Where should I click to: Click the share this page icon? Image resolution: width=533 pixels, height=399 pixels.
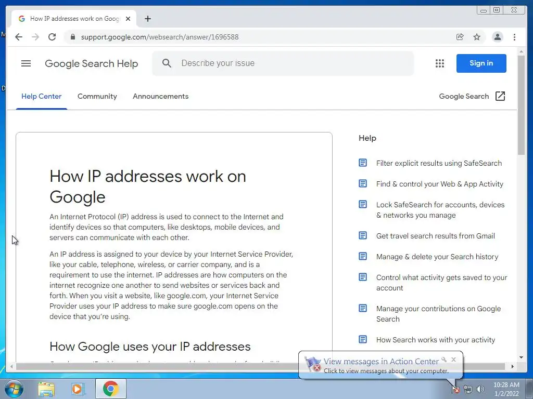tap(460, 37)
